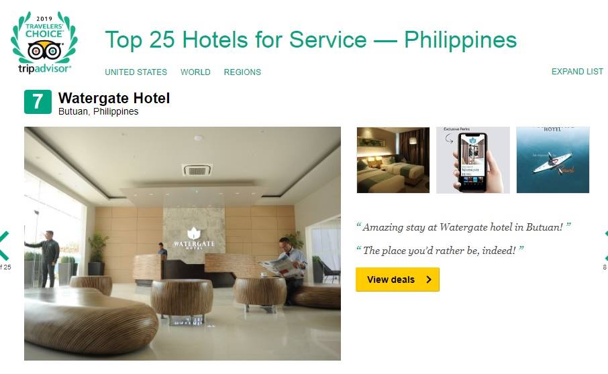The height and width of the screenshot is (374, 608).
Task: Go to previous hotel with left arrow
Action: 4,245
